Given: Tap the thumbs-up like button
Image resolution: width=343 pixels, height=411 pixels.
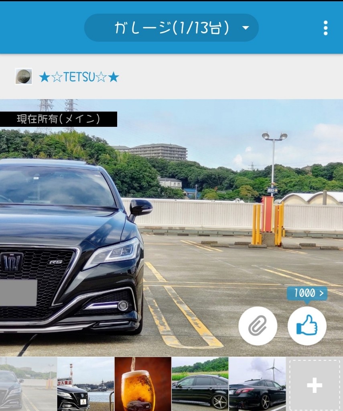Looking at the screenshot, I should click(307, 326).
